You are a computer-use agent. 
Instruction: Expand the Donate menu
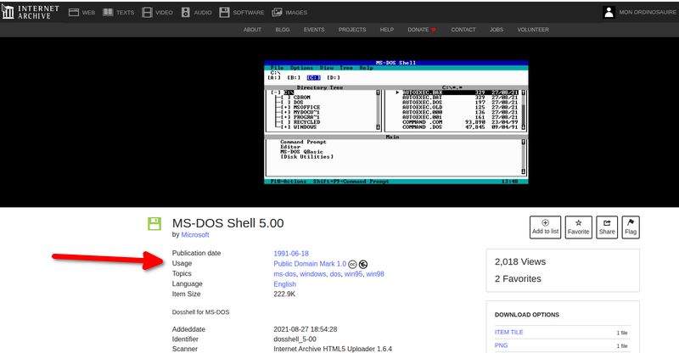click(x=422, y=30)
